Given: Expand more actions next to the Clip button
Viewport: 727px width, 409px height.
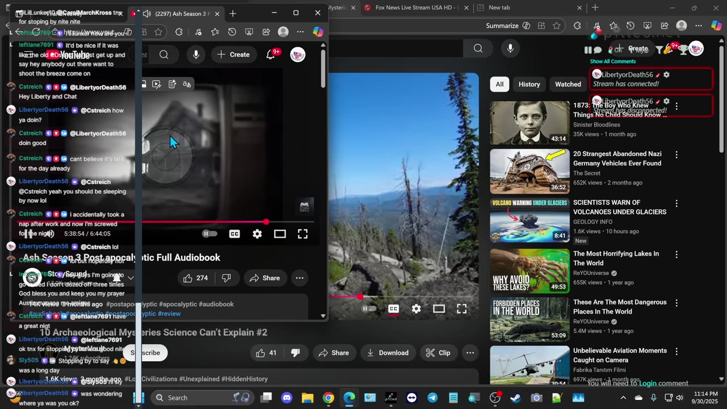Looking at the screenshot, I should tap(470, 353).
